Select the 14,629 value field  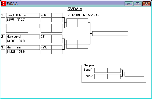(12, 52)
